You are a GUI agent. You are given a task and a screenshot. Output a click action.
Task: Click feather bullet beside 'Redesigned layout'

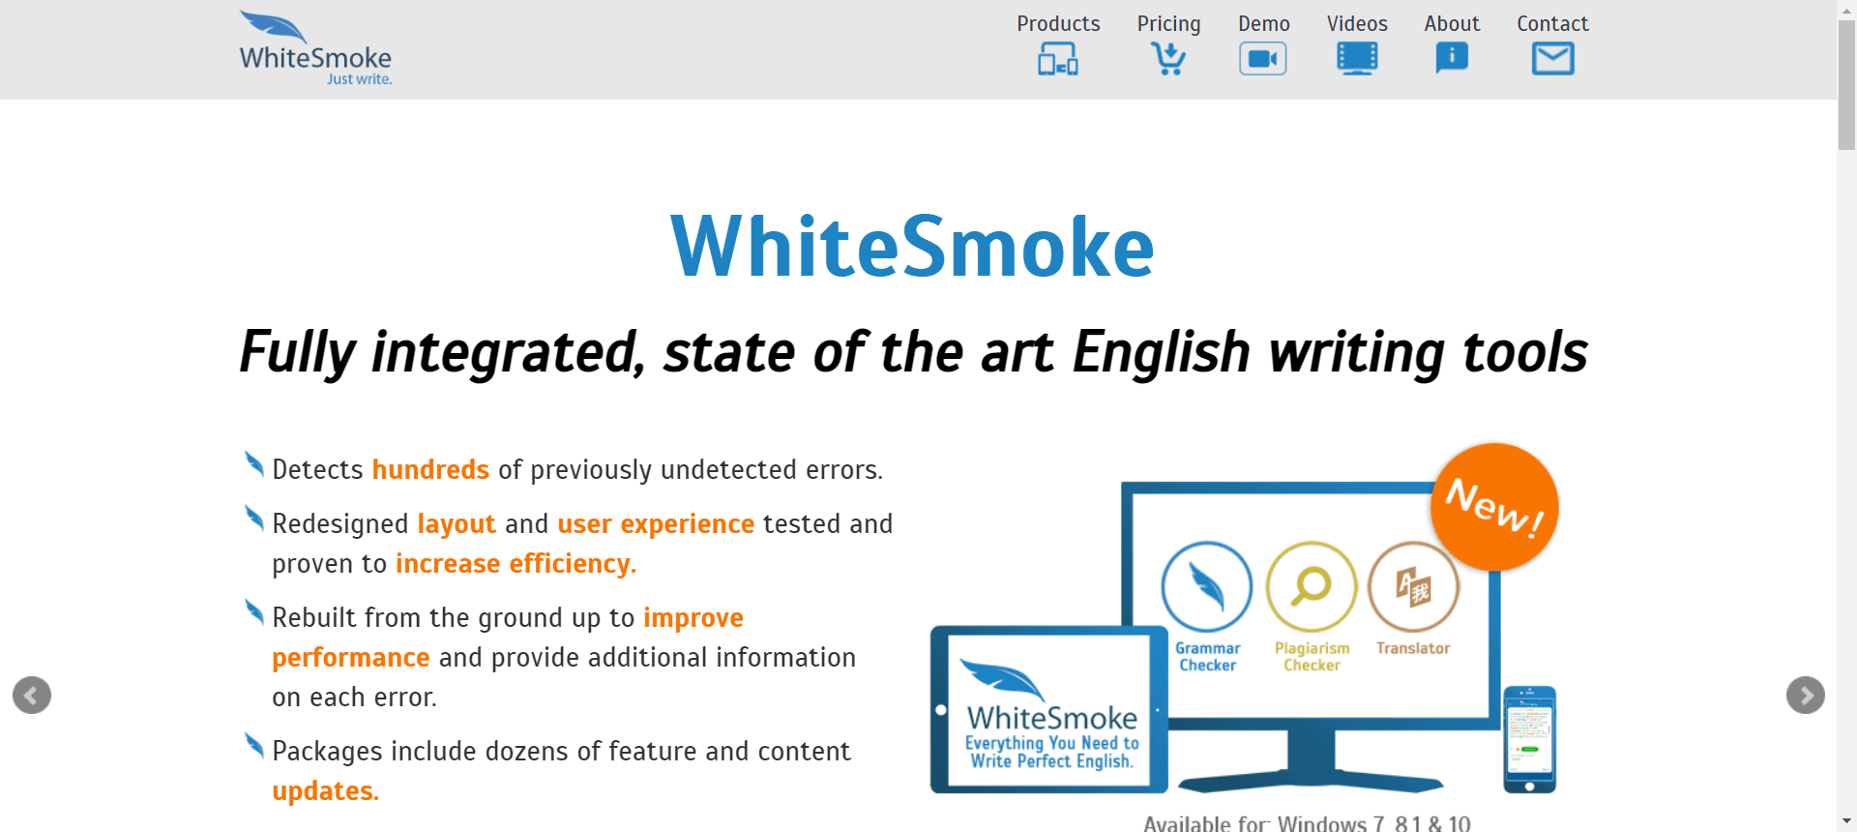[254, 519]
